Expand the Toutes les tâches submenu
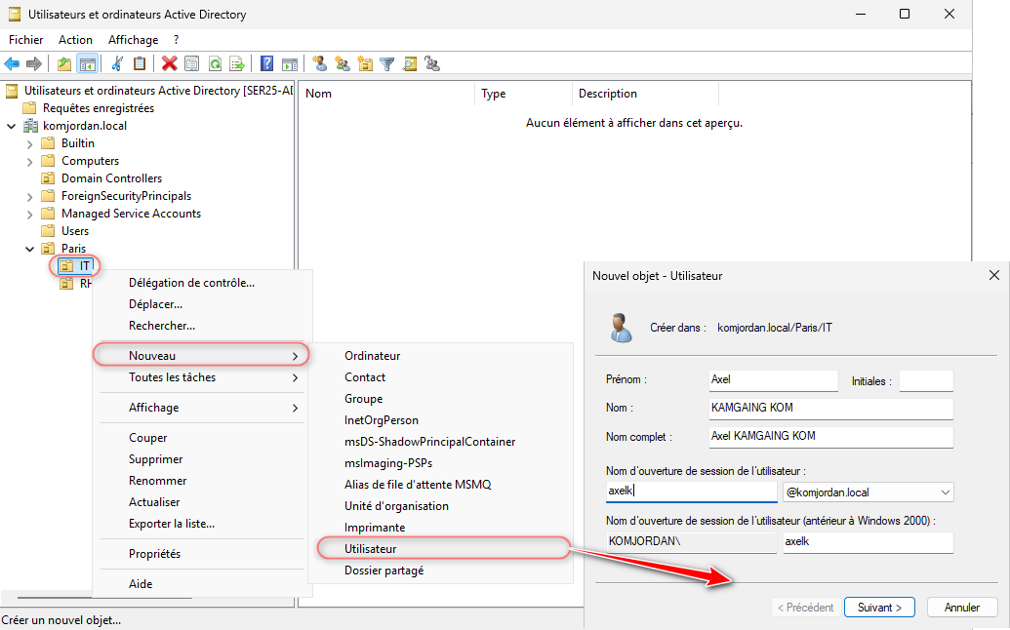Image resolution: width=1010 pixels, height=630 pixels. (203, 377)
